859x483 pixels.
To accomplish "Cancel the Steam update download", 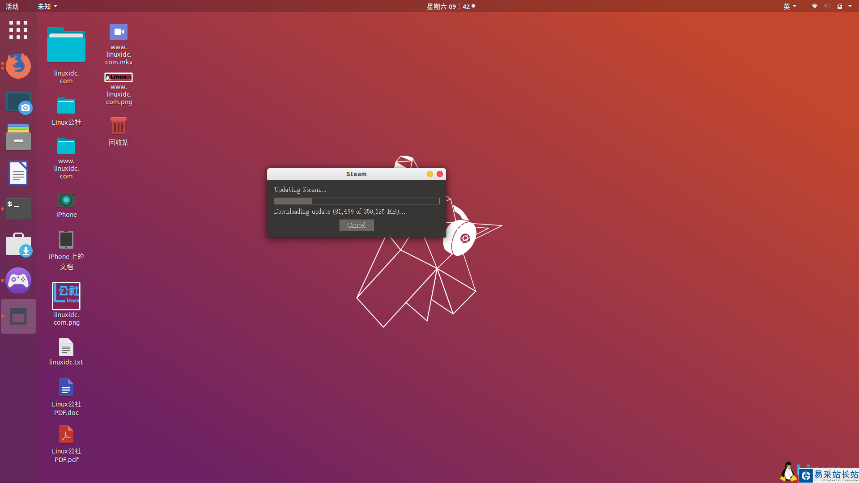I will (x=356, y=225).
